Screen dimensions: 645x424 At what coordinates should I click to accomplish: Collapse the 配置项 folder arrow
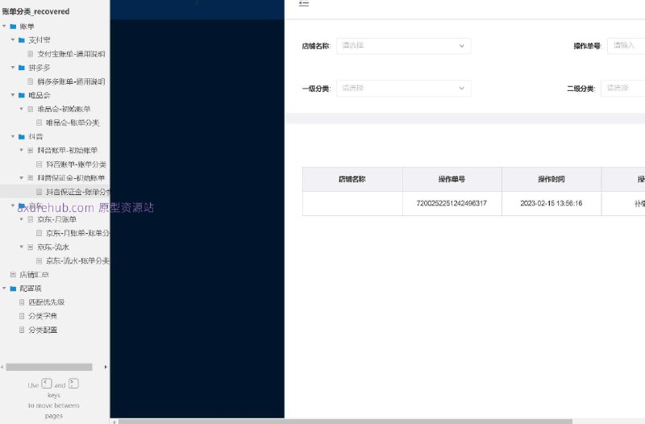tap(4, 289)
